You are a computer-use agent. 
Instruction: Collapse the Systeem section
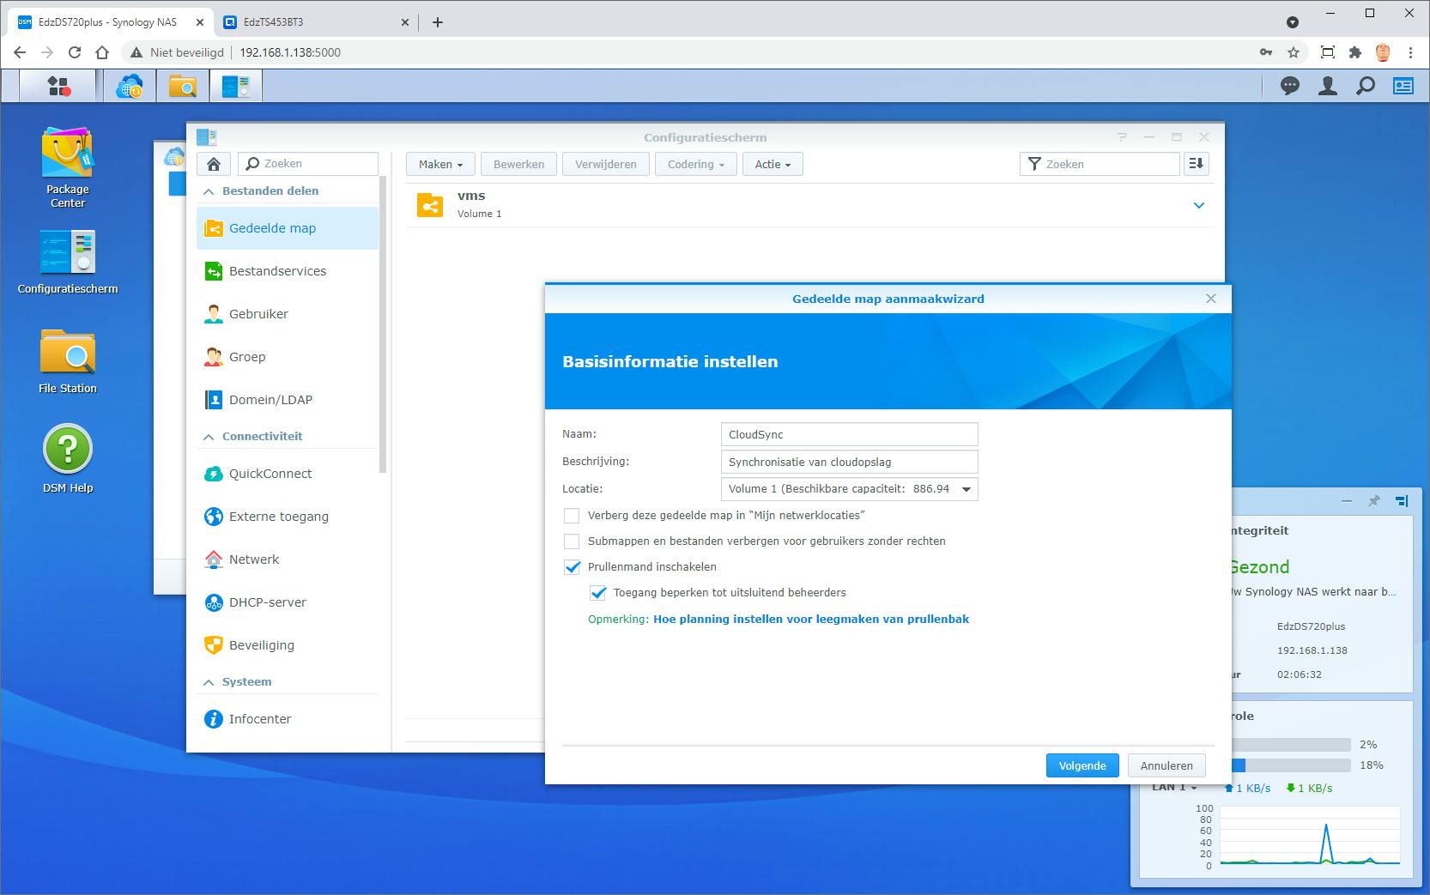pyautogui.click(x=209, y=682)
